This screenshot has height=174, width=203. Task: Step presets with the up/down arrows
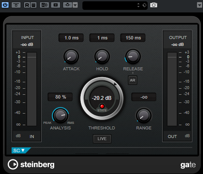138,5
